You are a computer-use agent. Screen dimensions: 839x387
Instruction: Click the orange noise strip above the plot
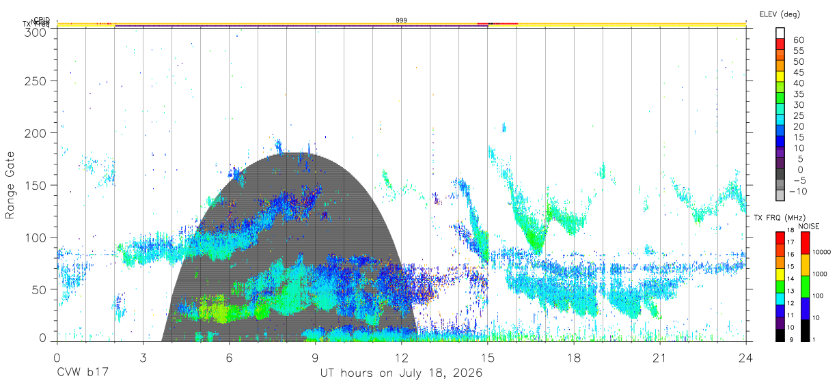tap(402, 24)
